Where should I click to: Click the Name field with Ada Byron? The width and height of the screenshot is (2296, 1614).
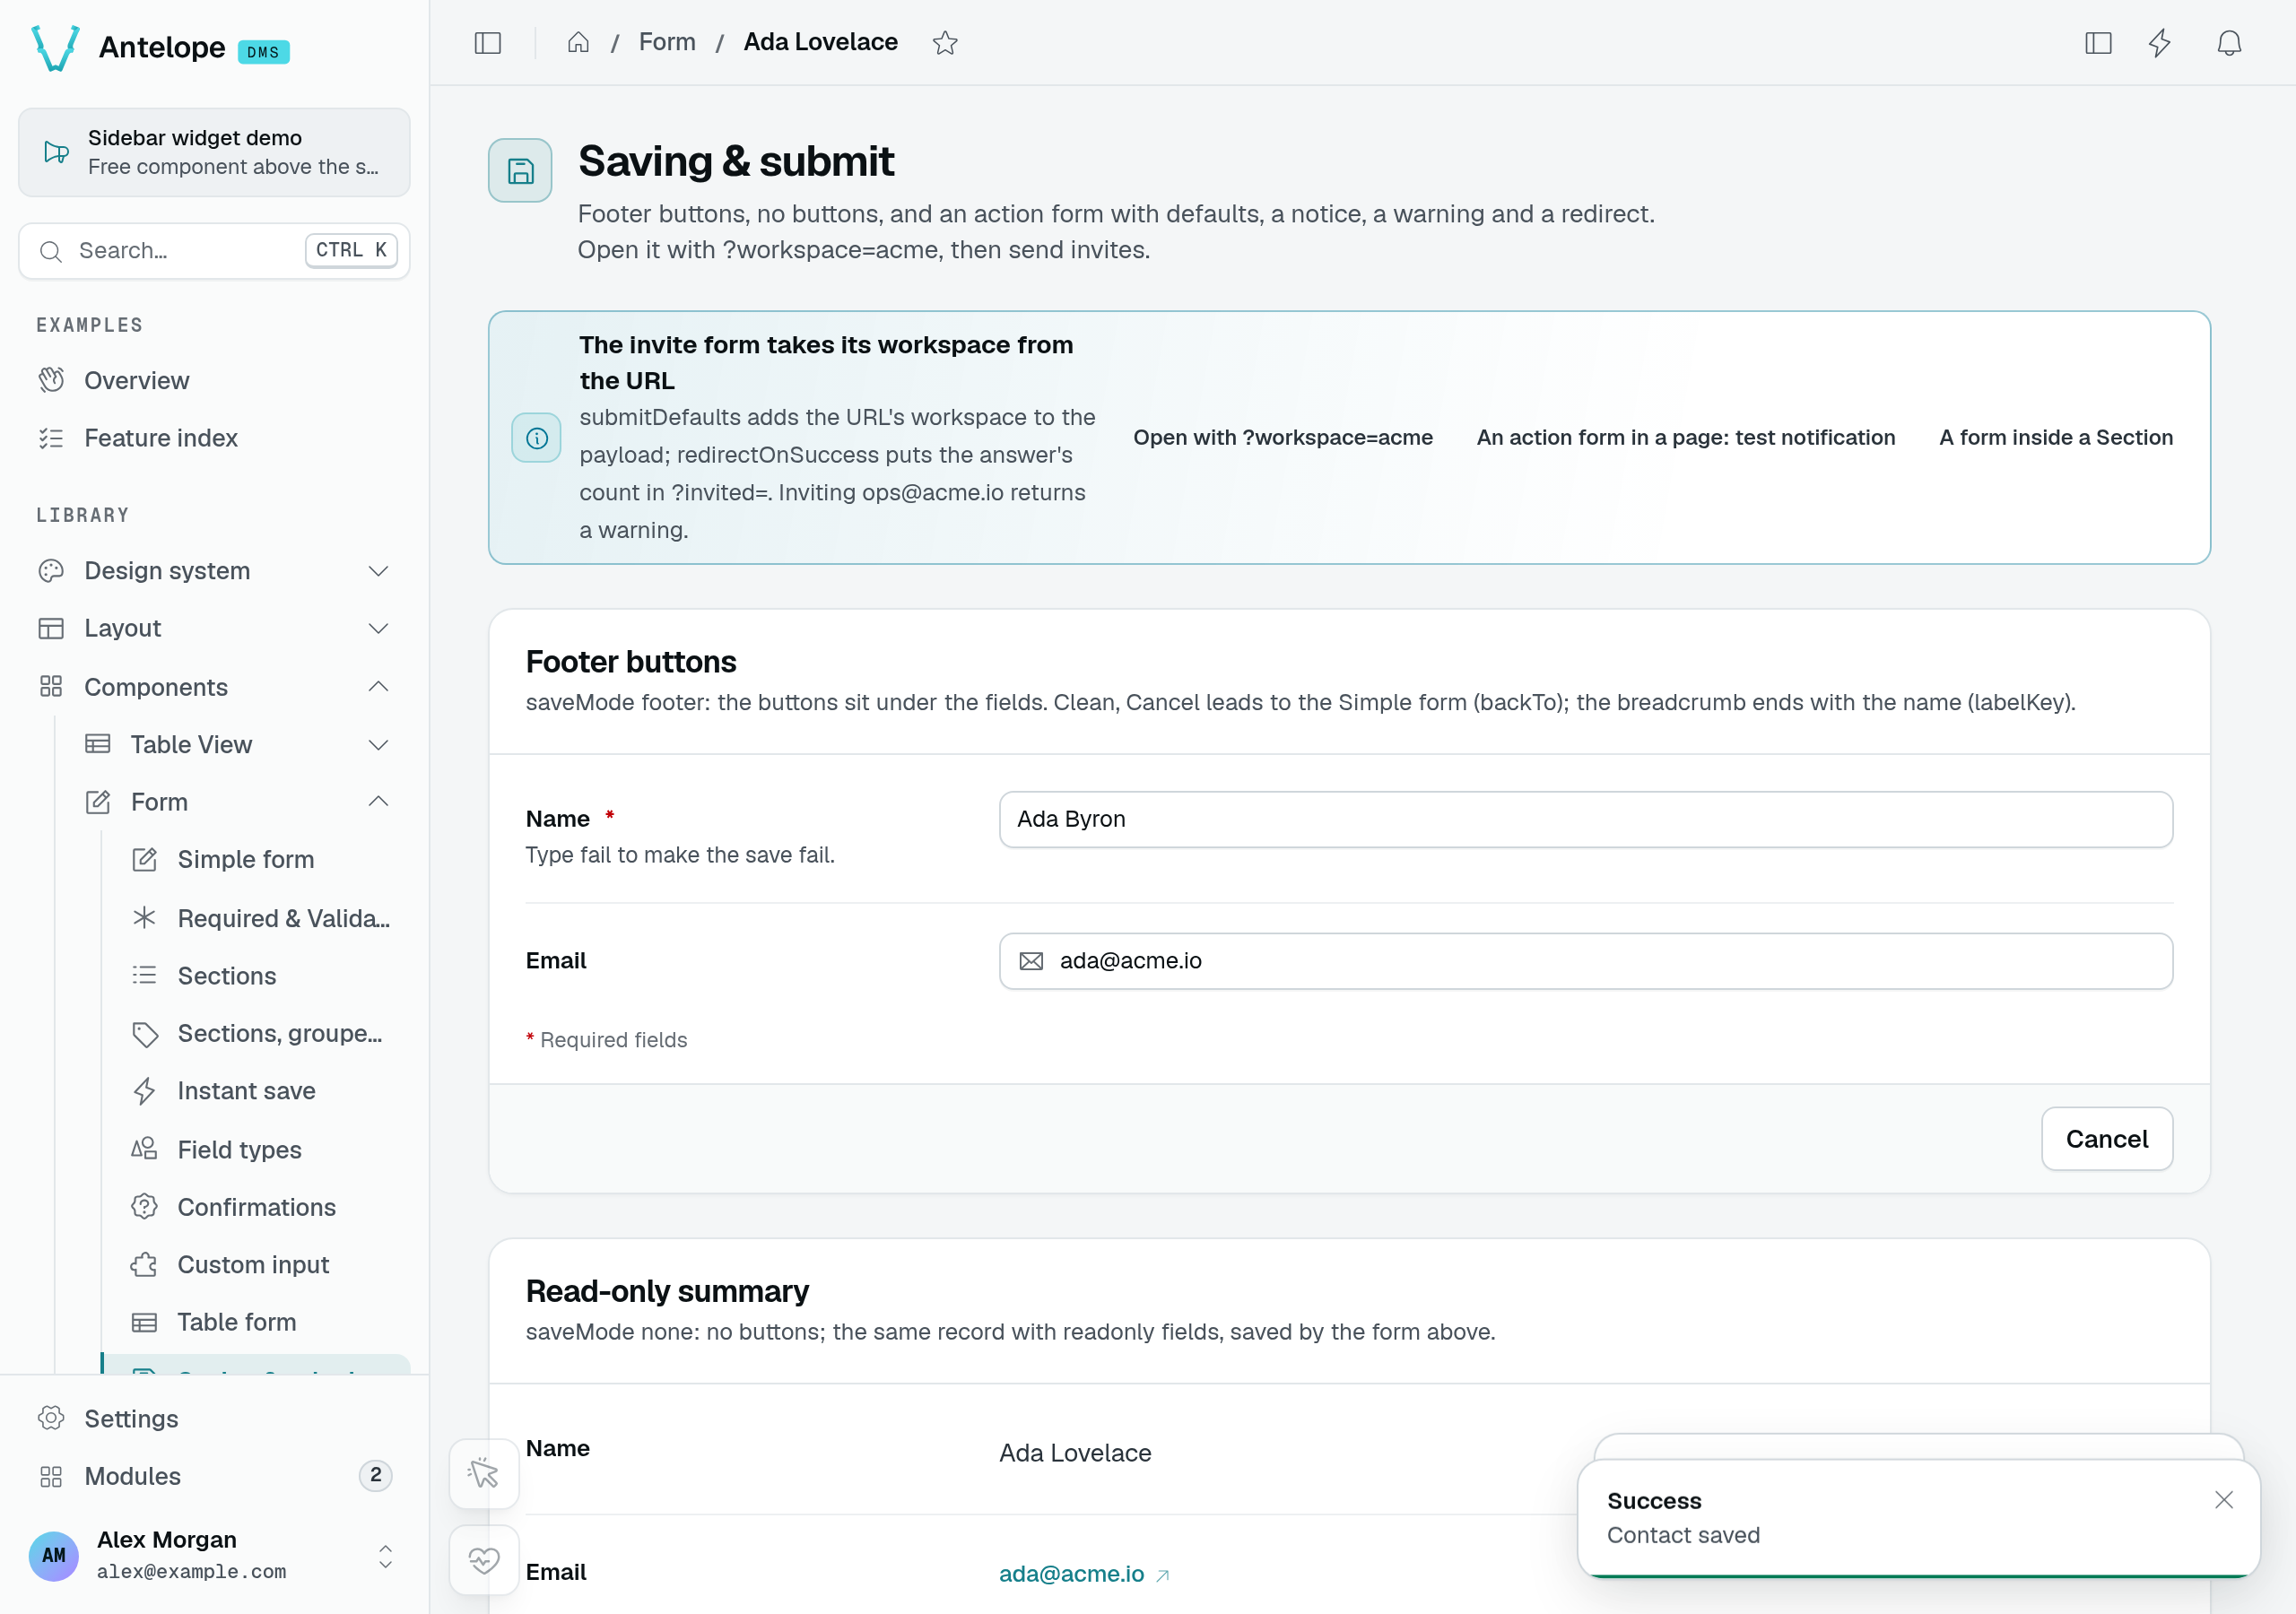tap(1586, 820)
